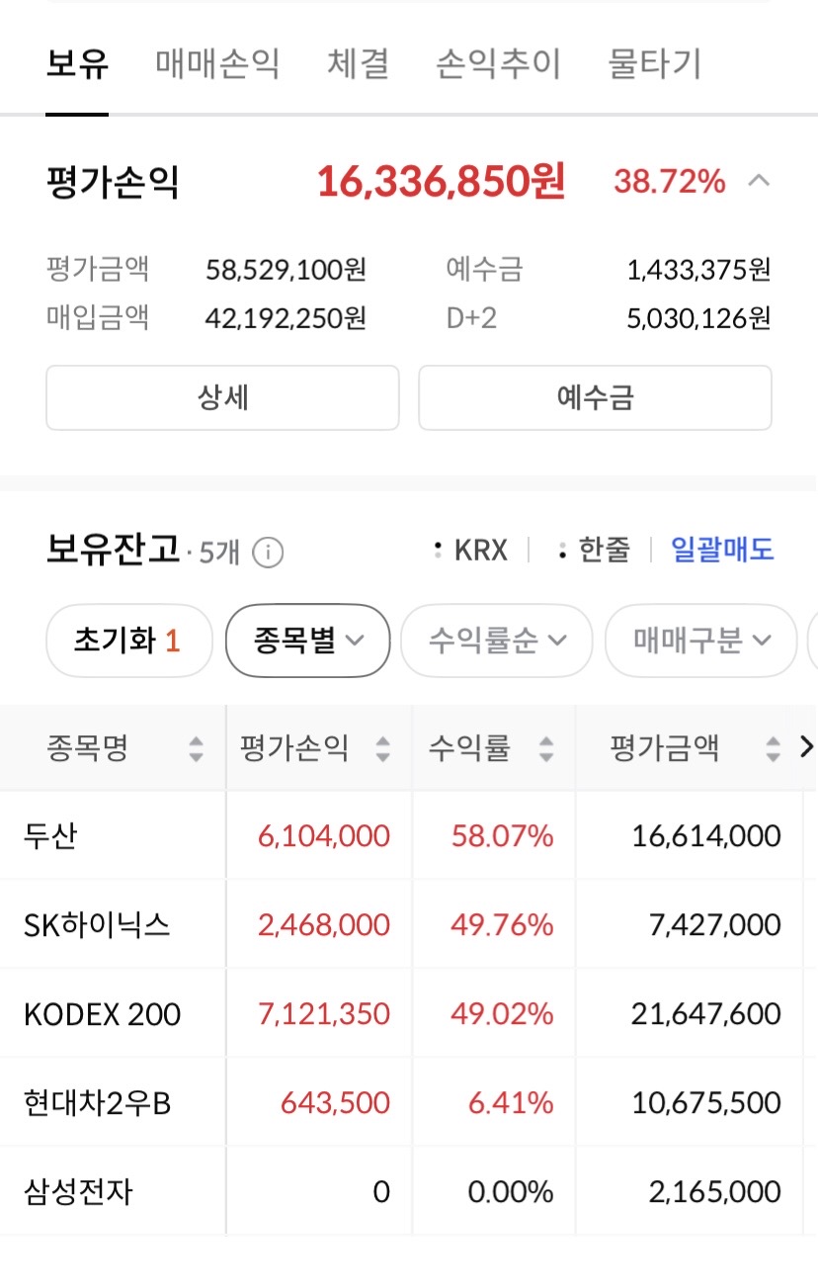Open the 매매구분 dropdown

[700, 641]
